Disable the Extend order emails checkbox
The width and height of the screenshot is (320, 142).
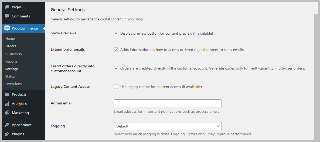(116, 50)
